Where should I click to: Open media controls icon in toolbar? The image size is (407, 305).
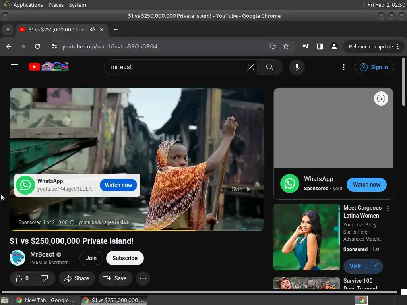pos(306,46)
